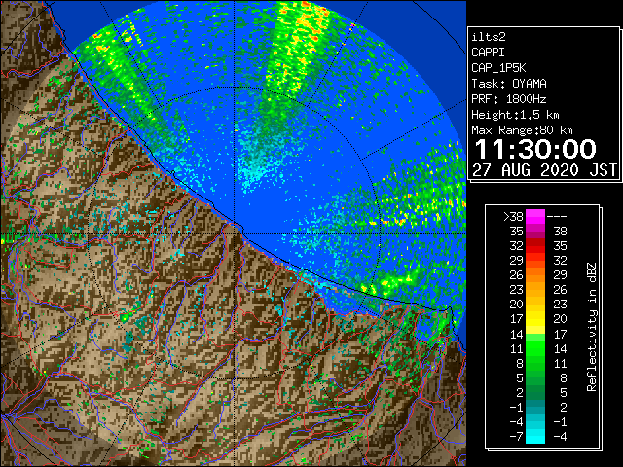The image size is (623, 467).
Task: Click the 'Task: OYAMA' line
Action: [x=509, y=84]
